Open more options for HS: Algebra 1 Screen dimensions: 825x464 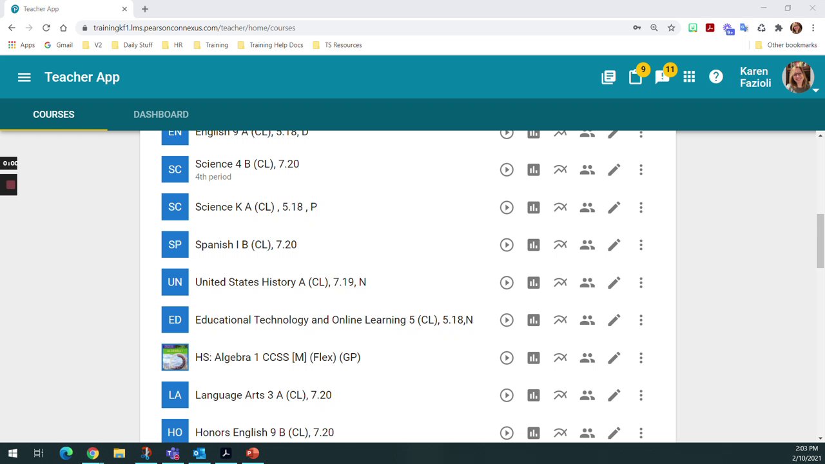pos(641,358)
